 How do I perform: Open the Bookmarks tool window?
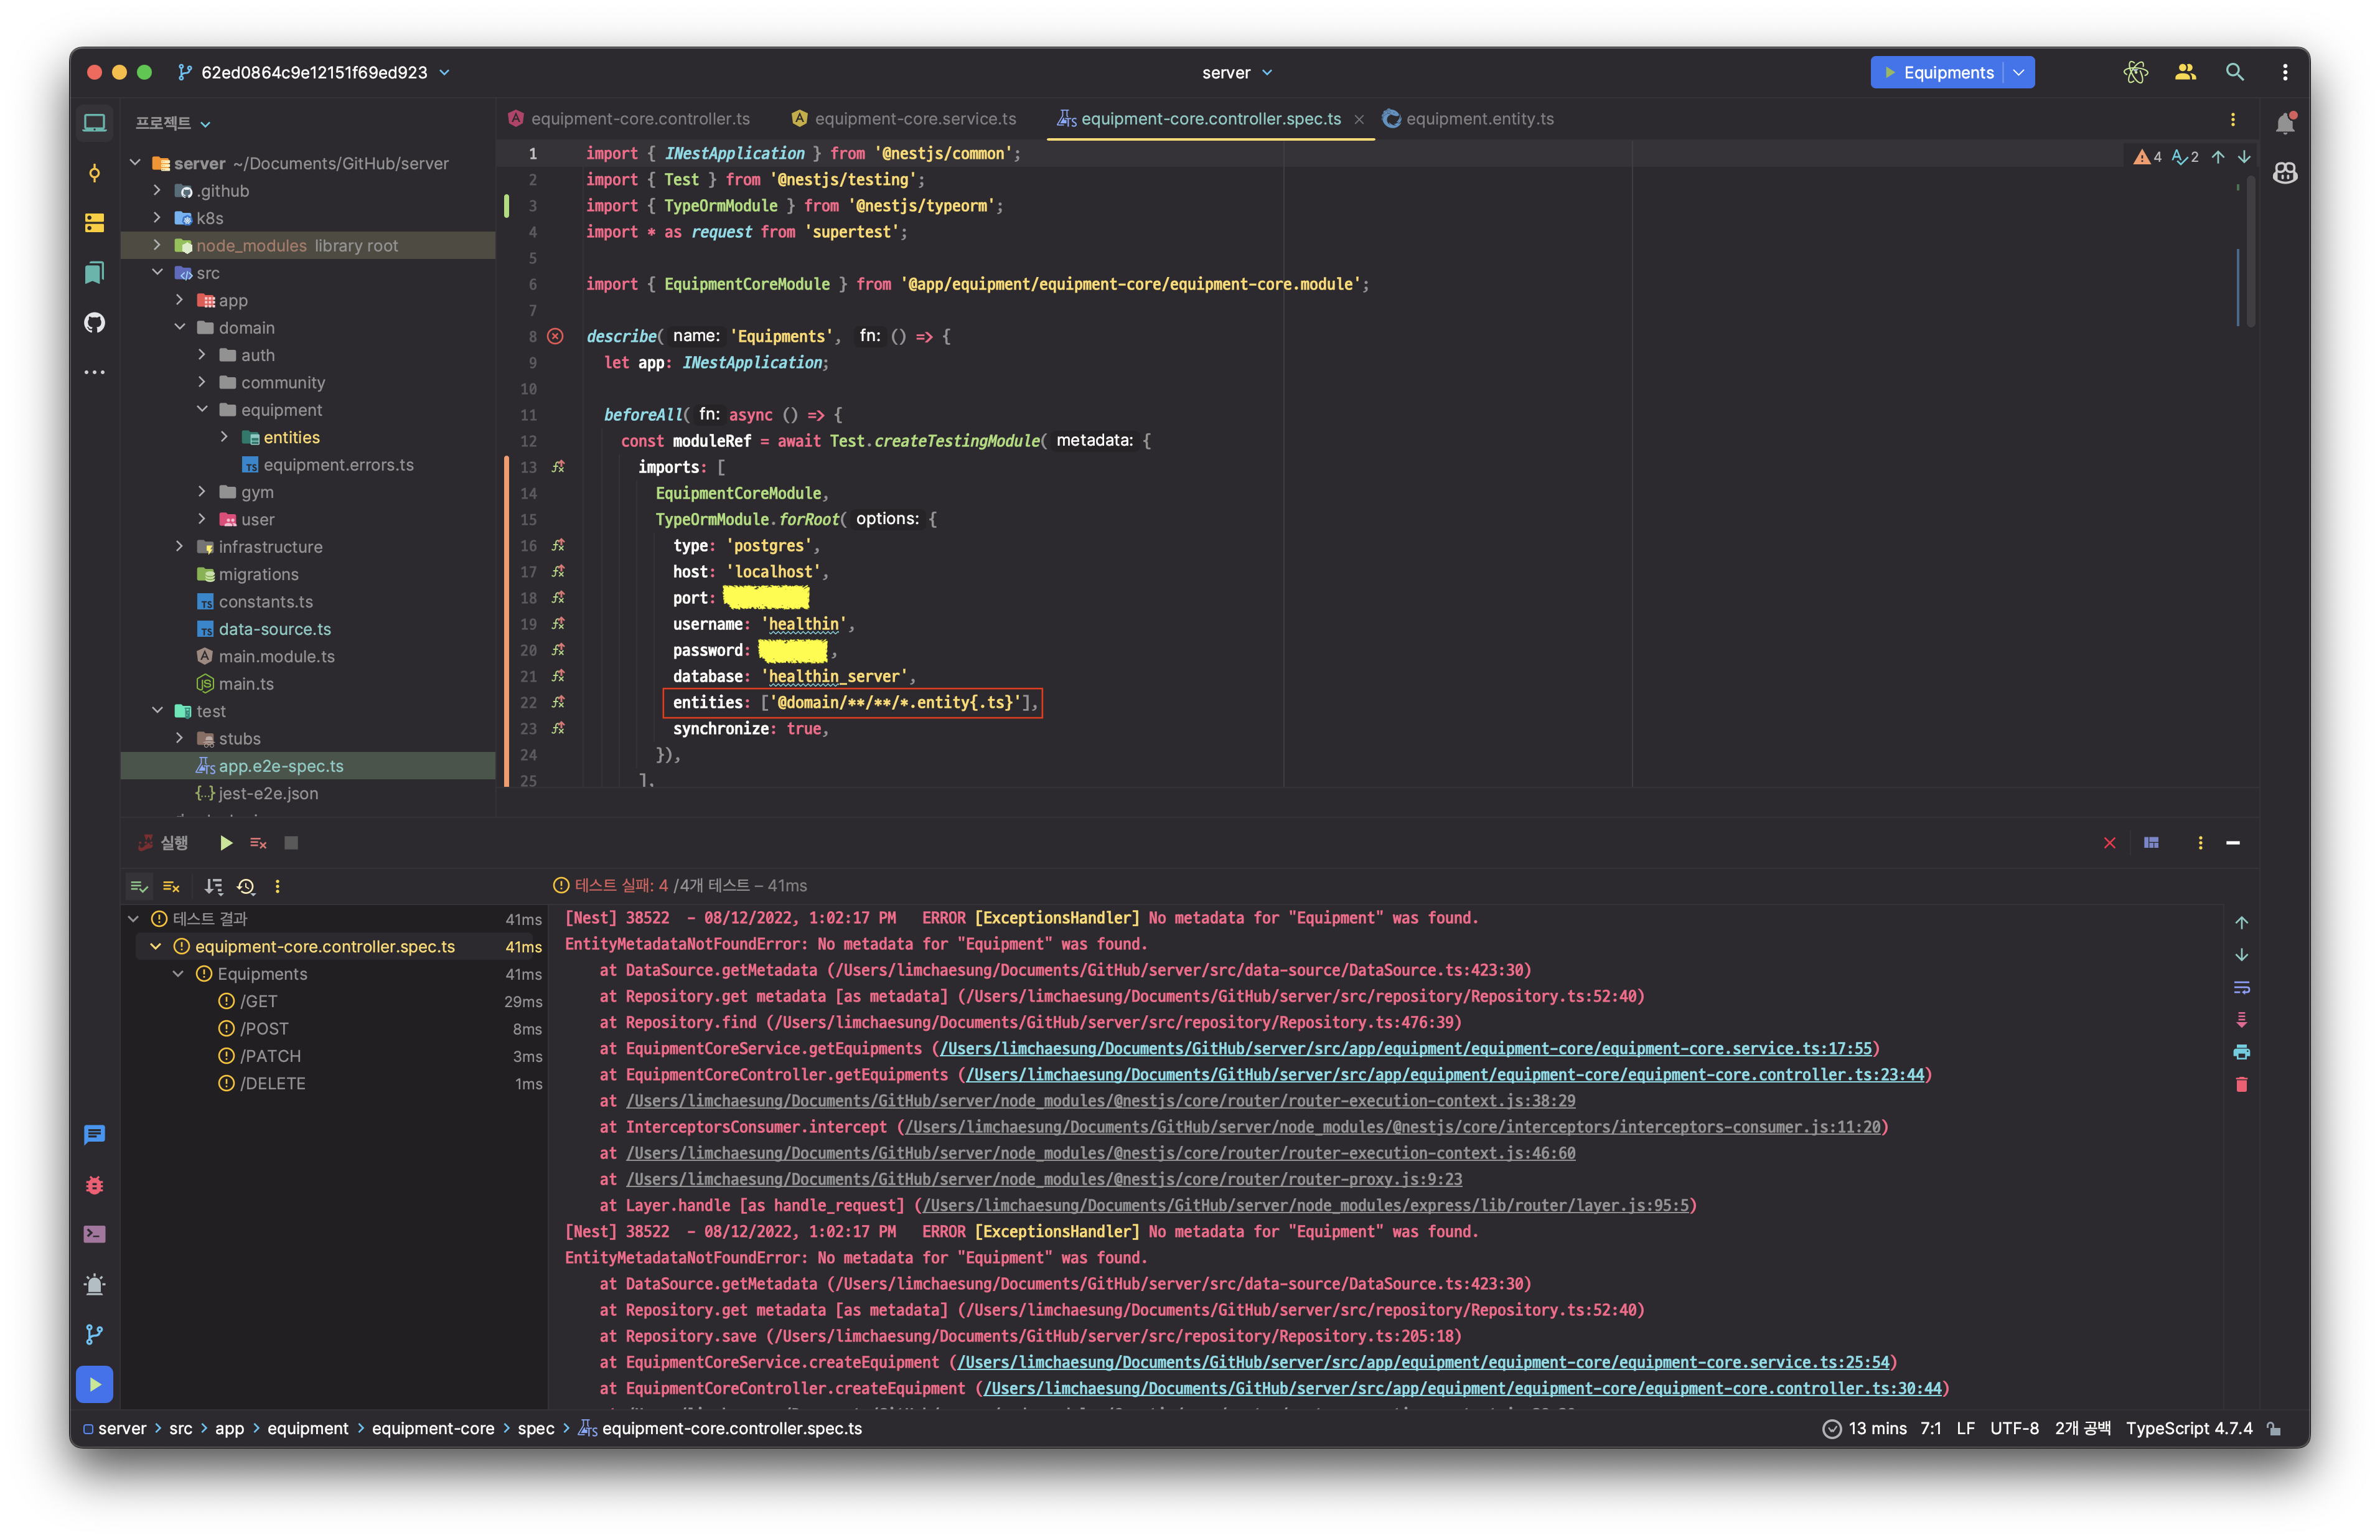click(94, 273)
